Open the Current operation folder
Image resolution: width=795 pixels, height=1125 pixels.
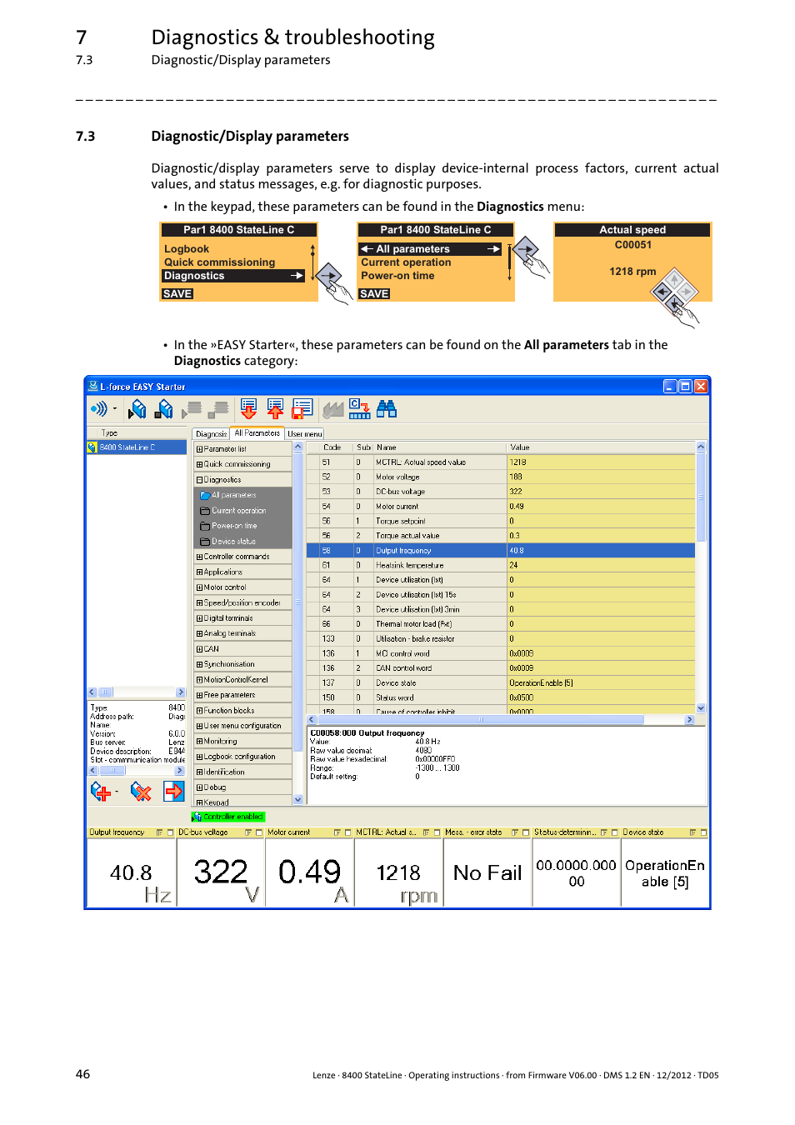pos(233,511)
